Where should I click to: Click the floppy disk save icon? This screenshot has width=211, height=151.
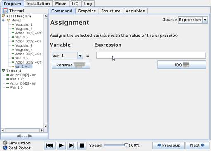pyautogui.click(x=5, y=11)
